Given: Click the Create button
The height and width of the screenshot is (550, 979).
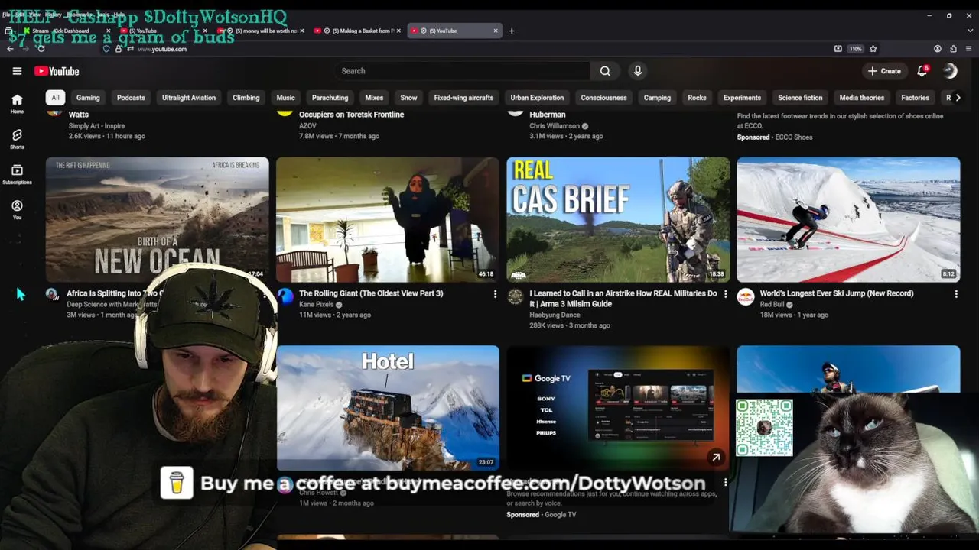Looking at the screenshot, I should [884, 71].
